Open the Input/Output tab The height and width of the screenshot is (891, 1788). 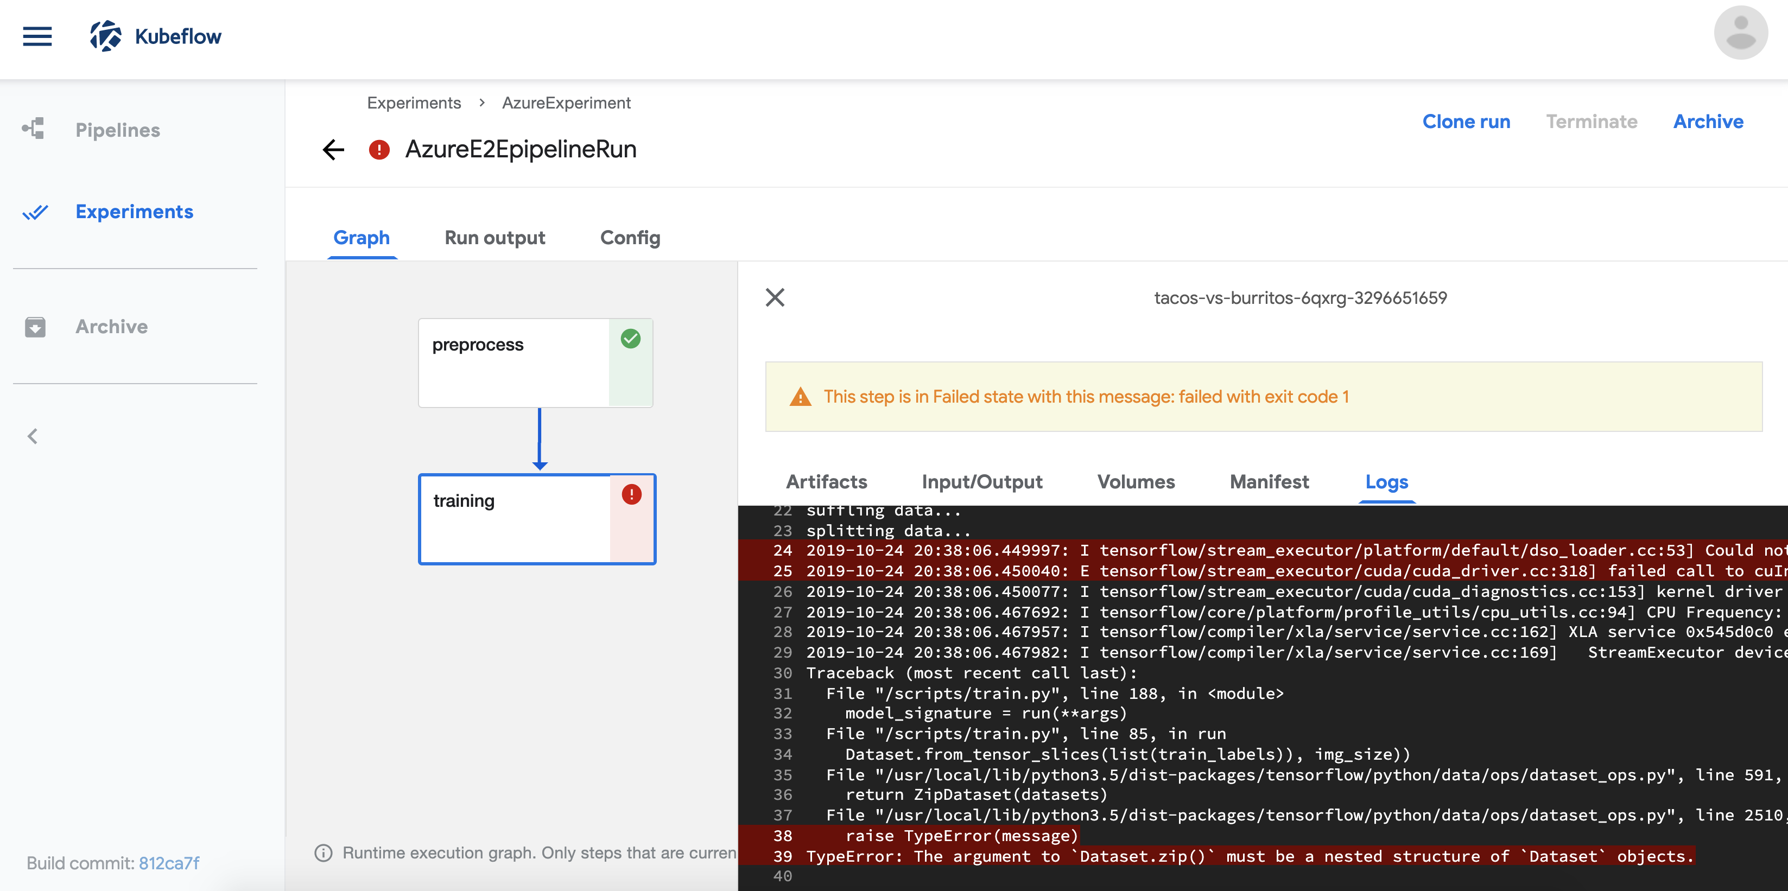981,481
